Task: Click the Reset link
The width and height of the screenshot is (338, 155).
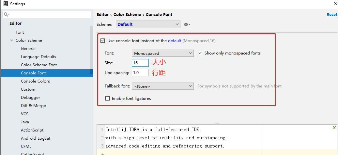Action: click(332, 14)
